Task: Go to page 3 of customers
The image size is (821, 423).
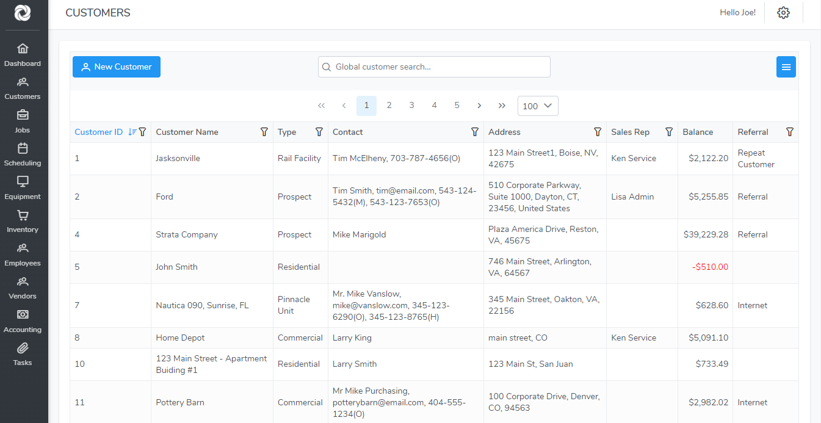Action: (x=411, y=106)
